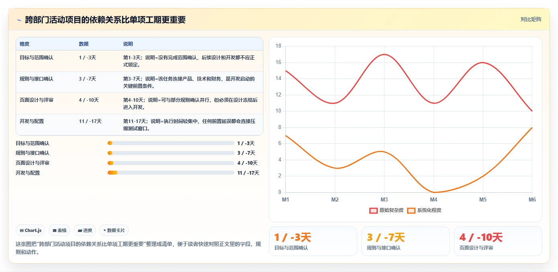Click the 开发与配置 progress bar
The height and width of the screenshot is (272, 558).
tap(171, 173)
